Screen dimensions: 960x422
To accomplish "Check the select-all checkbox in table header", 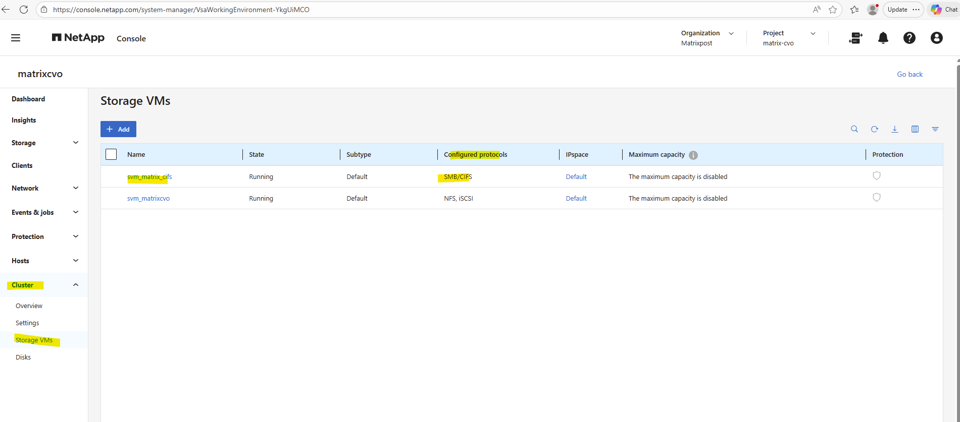I will point(111,154).
